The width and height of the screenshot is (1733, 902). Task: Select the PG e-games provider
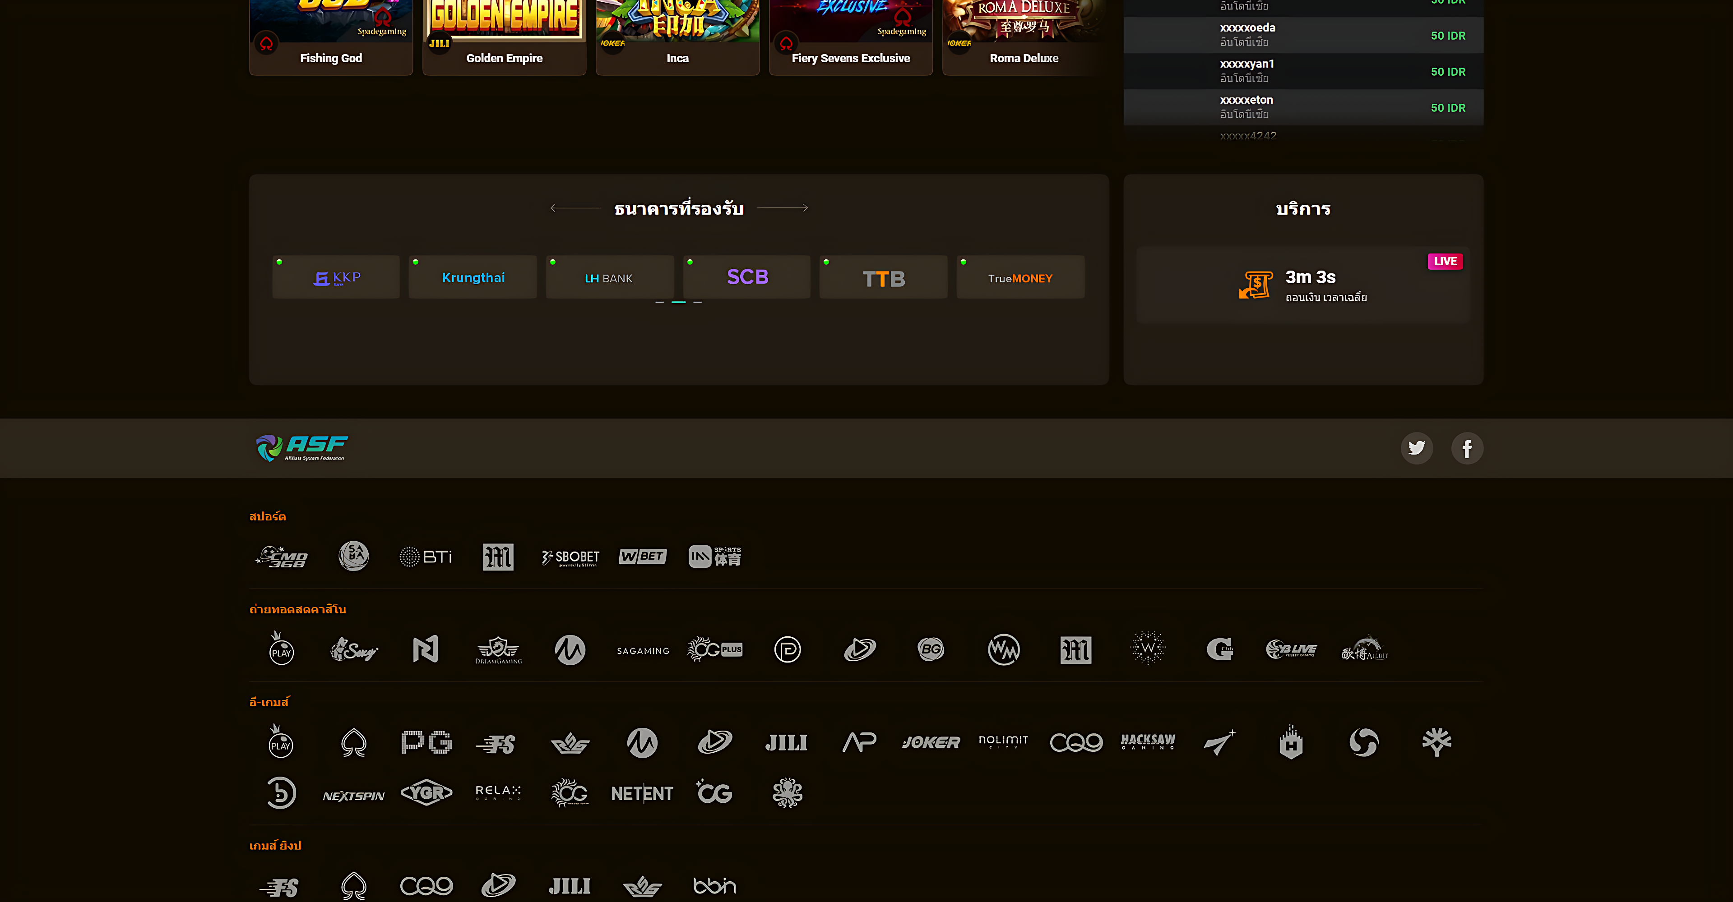pos(426,742)
